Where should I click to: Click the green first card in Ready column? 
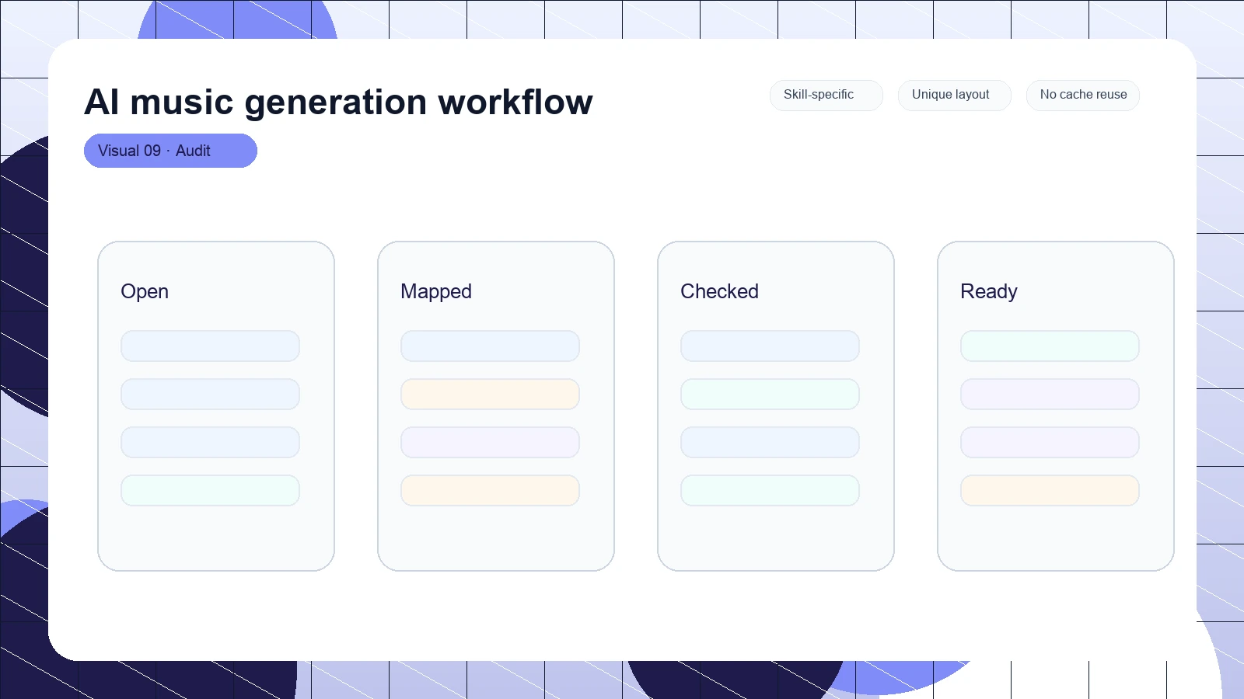(x=1050, y=346)
